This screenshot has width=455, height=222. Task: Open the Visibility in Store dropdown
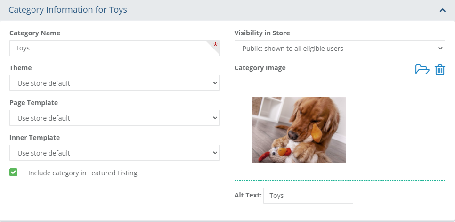[339, 48]
